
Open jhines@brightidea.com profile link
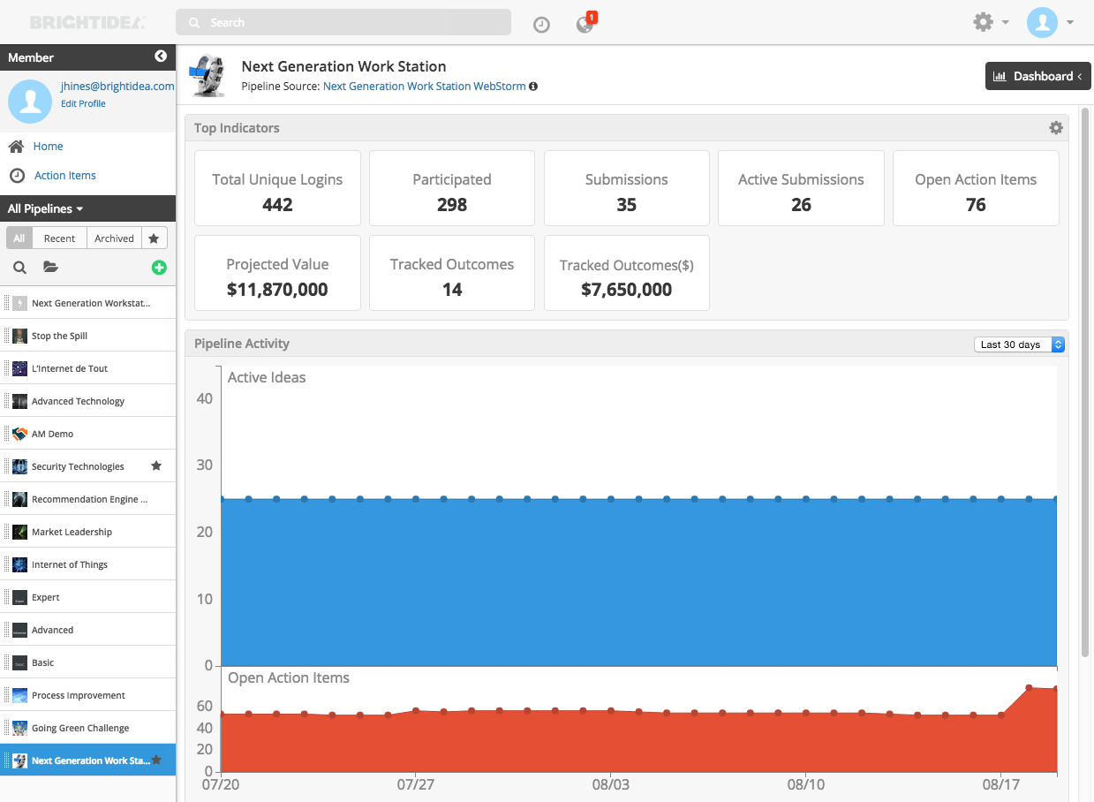pyautogui.click(x=117, y=87)
